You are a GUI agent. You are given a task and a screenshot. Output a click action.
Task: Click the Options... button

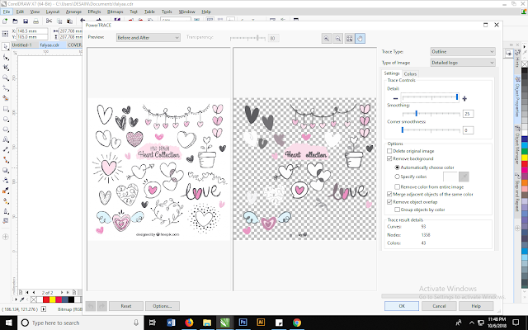161,305
